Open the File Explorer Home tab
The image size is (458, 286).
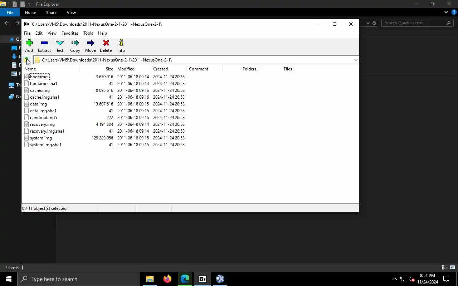click(30, 13)
